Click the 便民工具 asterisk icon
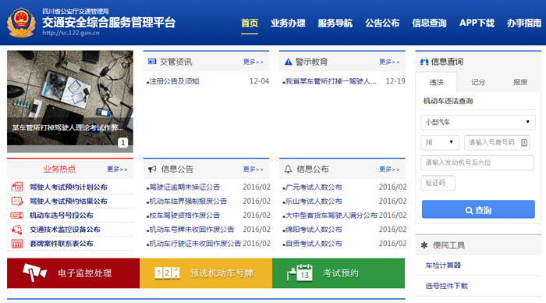The image size is (546, 303). (424, 245)
